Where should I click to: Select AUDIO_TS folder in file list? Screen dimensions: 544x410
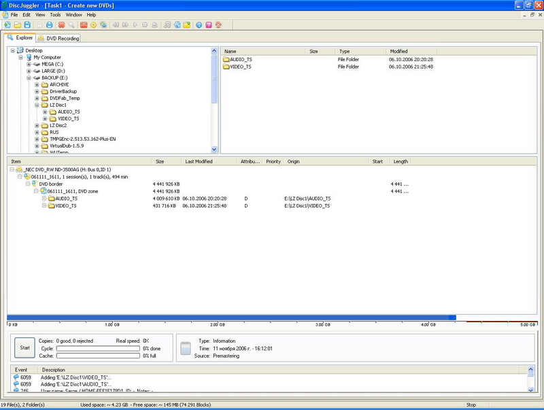pyautogui.click(x=241, y=60)
